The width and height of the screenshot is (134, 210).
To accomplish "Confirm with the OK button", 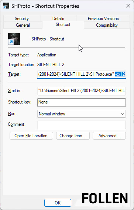I will point(58,203).
